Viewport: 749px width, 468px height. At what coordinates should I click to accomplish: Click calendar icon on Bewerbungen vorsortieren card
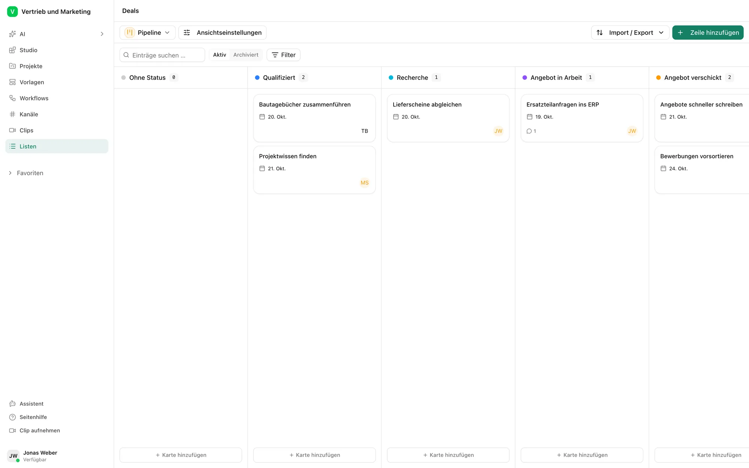click(x=663, y=168)
